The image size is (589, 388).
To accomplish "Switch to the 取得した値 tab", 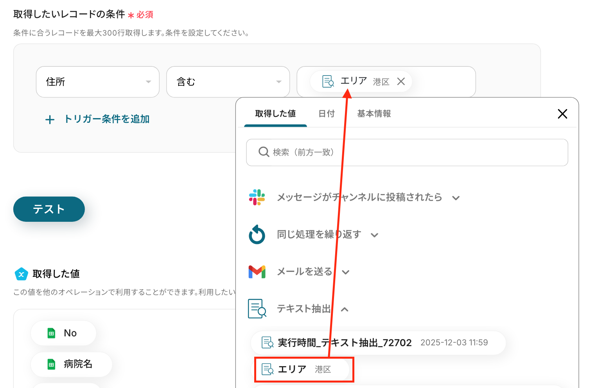I will coord(275,114).
